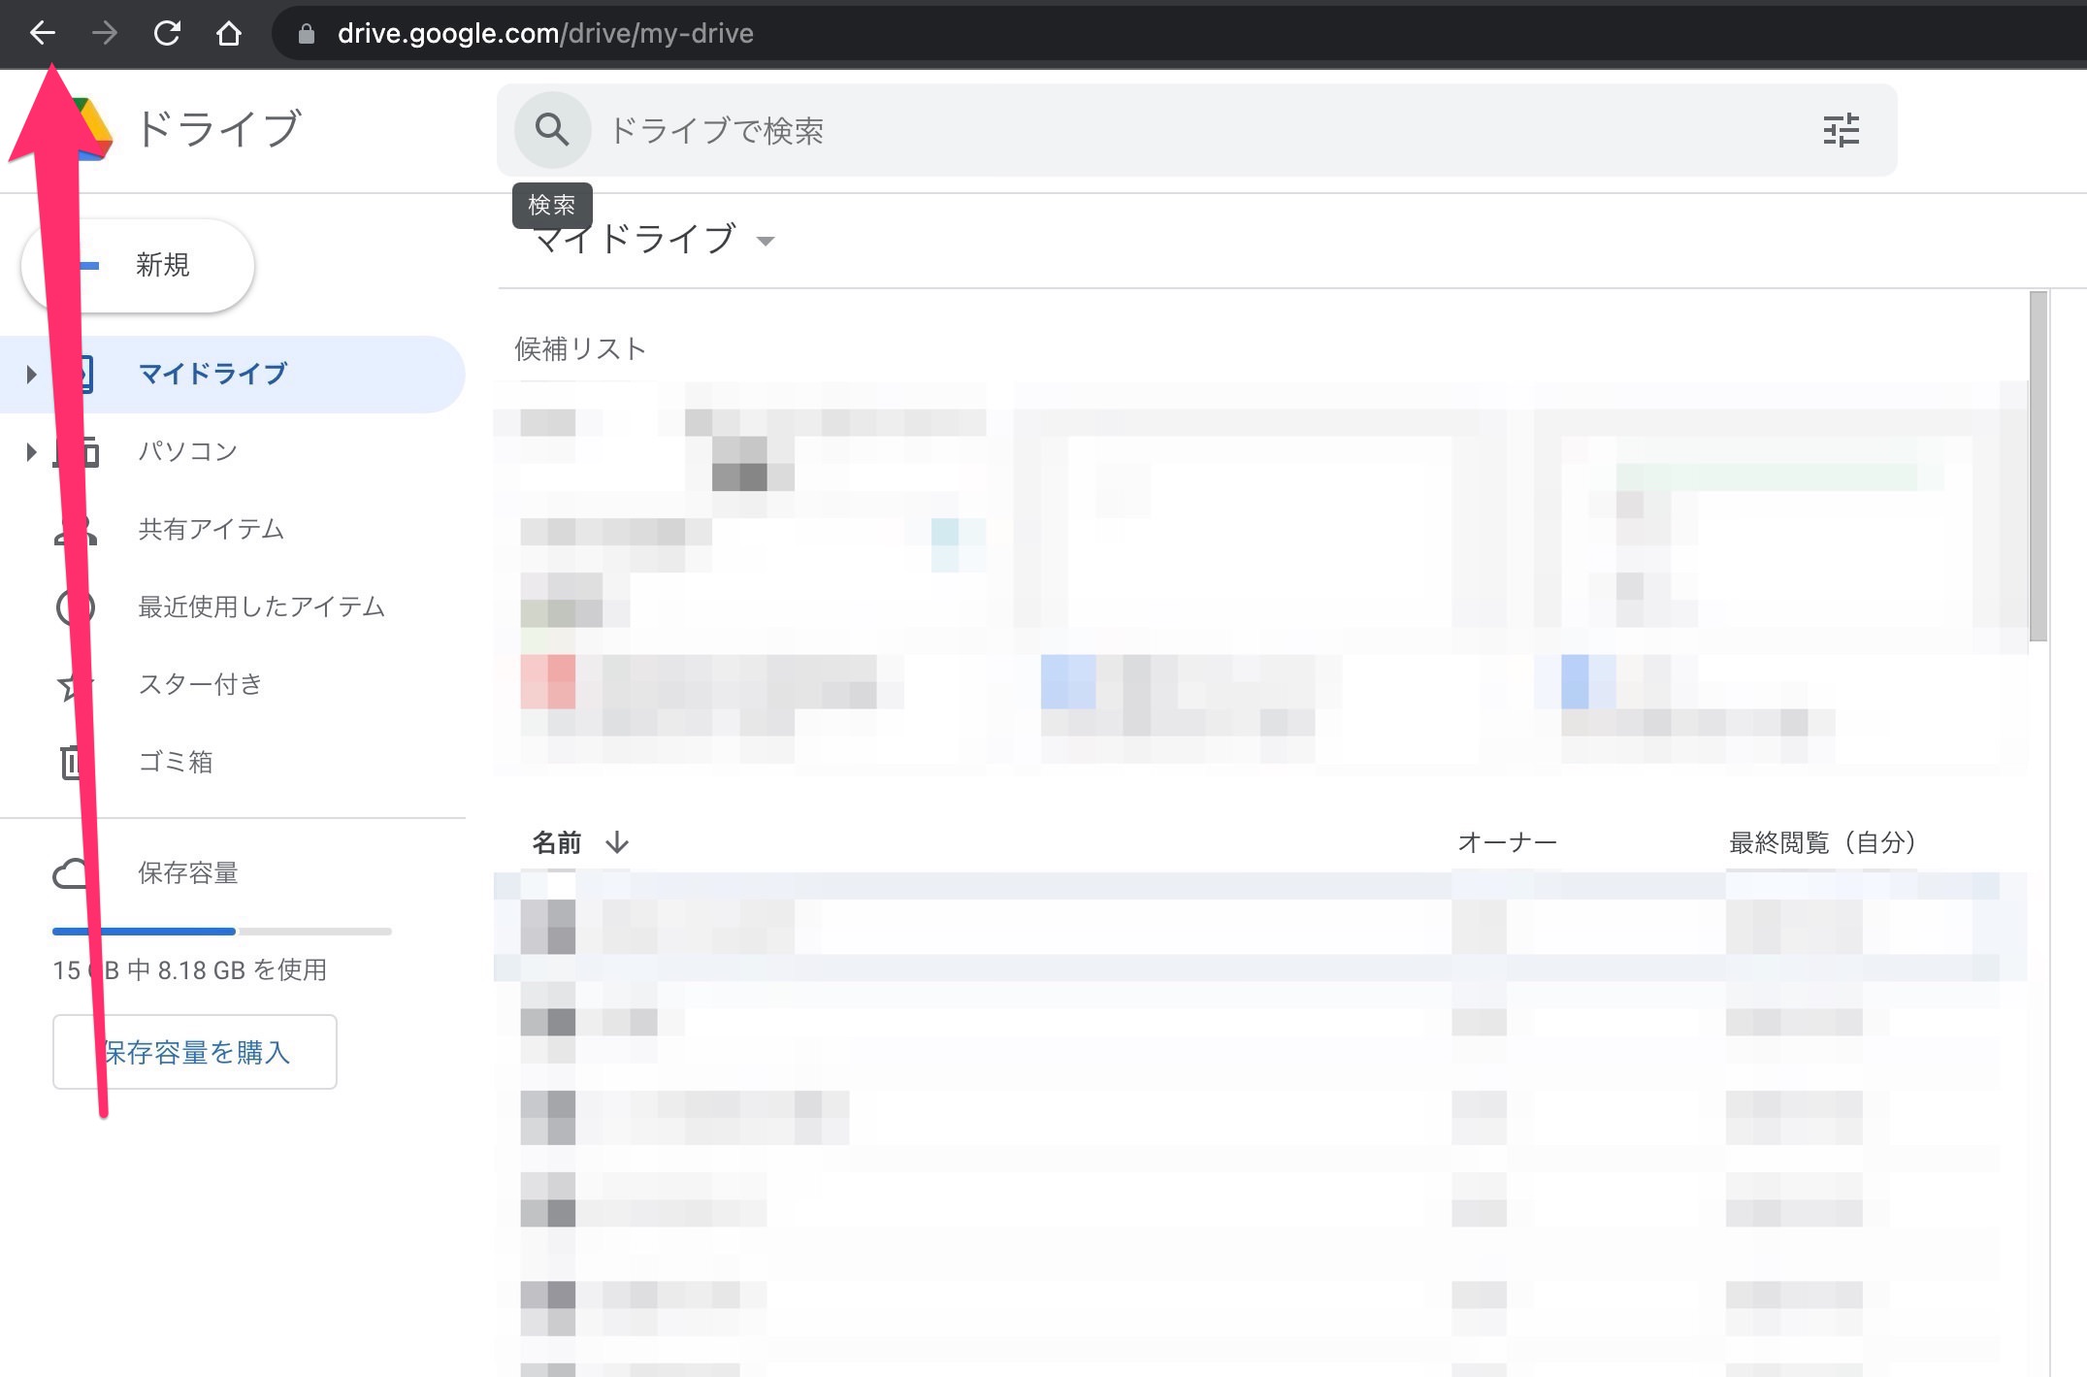Viewport: 2087px width, 1377px height.
Task: Open the マイドライブ title dropdown arrow
Action: [x=766, y=242]
